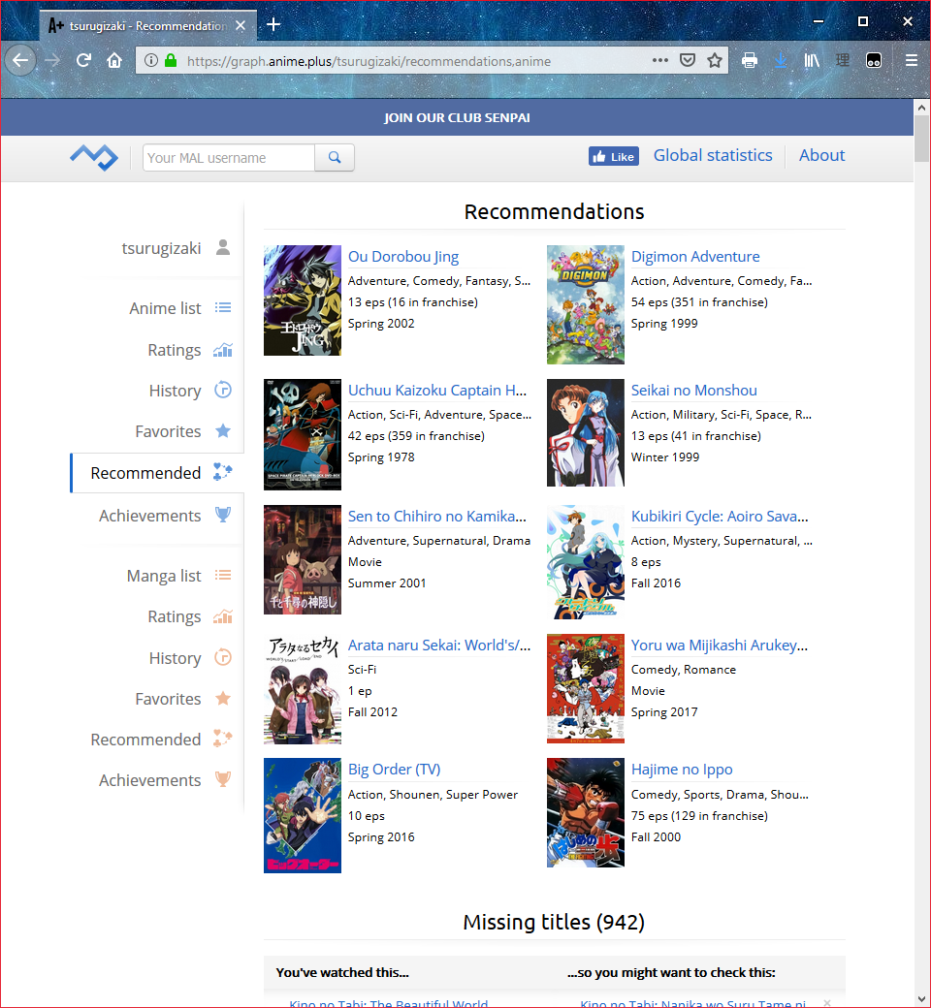
Task: Click the Uchuu Kaizoku Captain Harlock cover thumbnail
Action: [303, 434]
